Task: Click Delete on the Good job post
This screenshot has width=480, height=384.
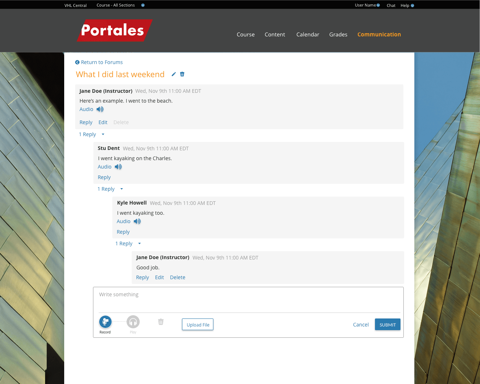Action: click(x=178, y=277)
